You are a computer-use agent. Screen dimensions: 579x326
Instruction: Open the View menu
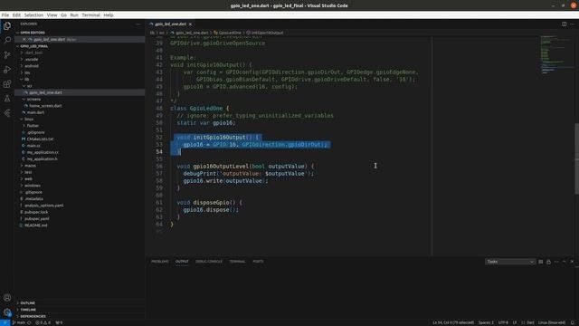(52, 15)
